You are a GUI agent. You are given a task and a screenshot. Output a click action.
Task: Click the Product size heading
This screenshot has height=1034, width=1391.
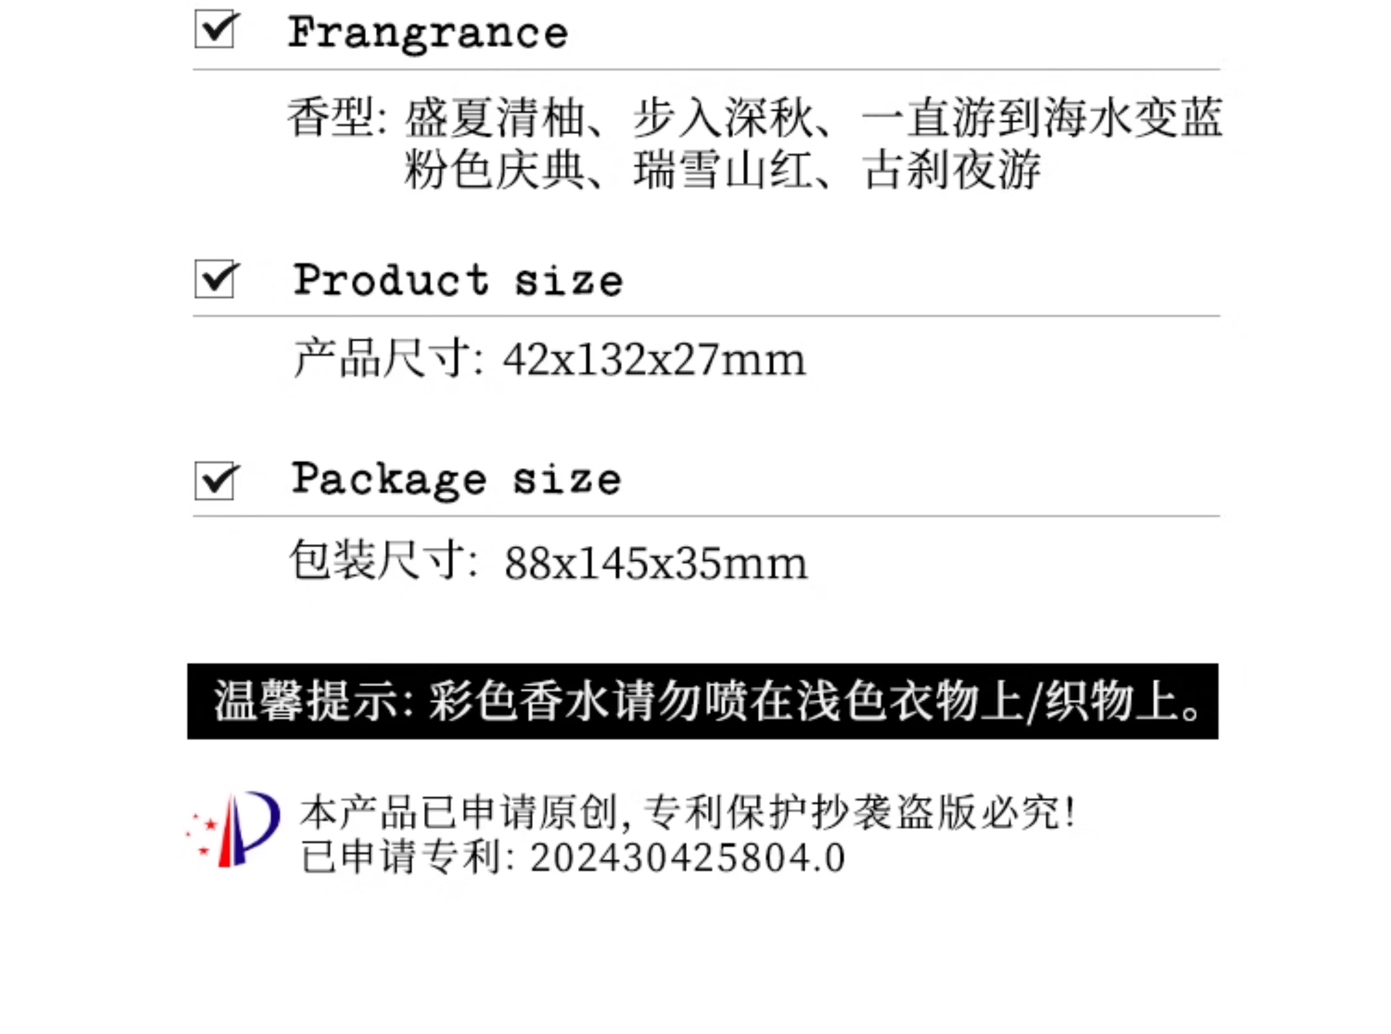pos(458,279)
